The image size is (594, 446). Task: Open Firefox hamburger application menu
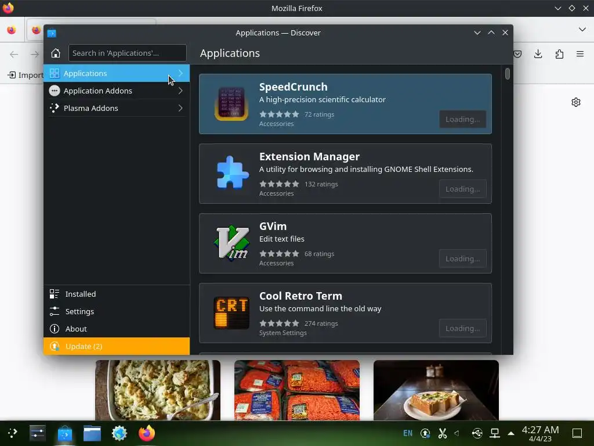tap(580, 54)
